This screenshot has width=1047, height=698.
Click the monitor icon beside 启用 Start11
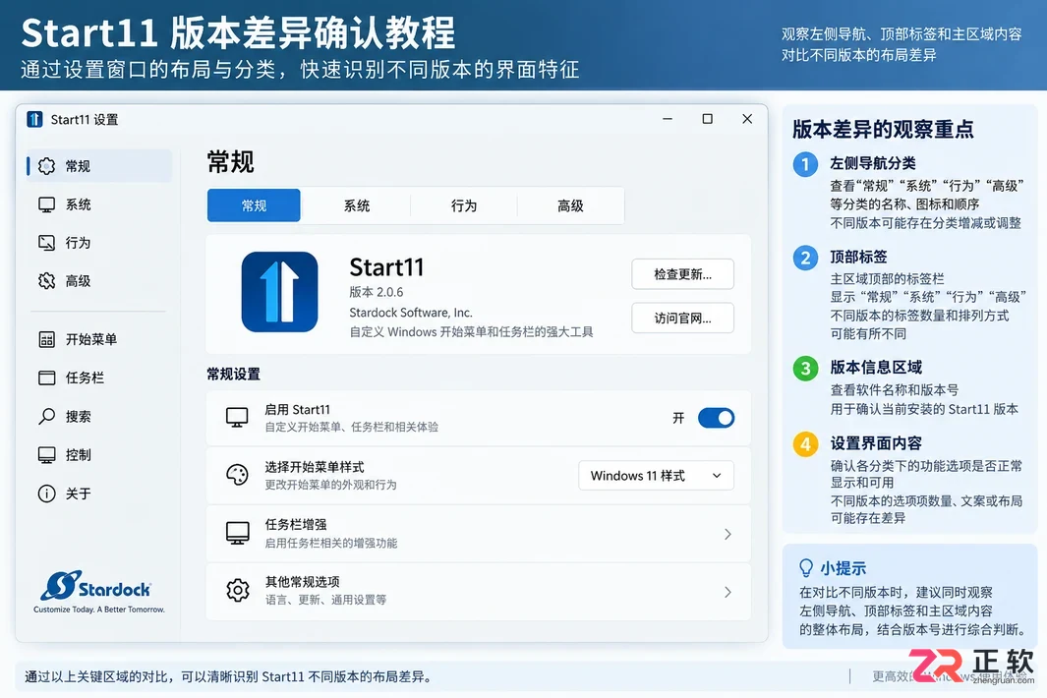(x=237, y=418)
